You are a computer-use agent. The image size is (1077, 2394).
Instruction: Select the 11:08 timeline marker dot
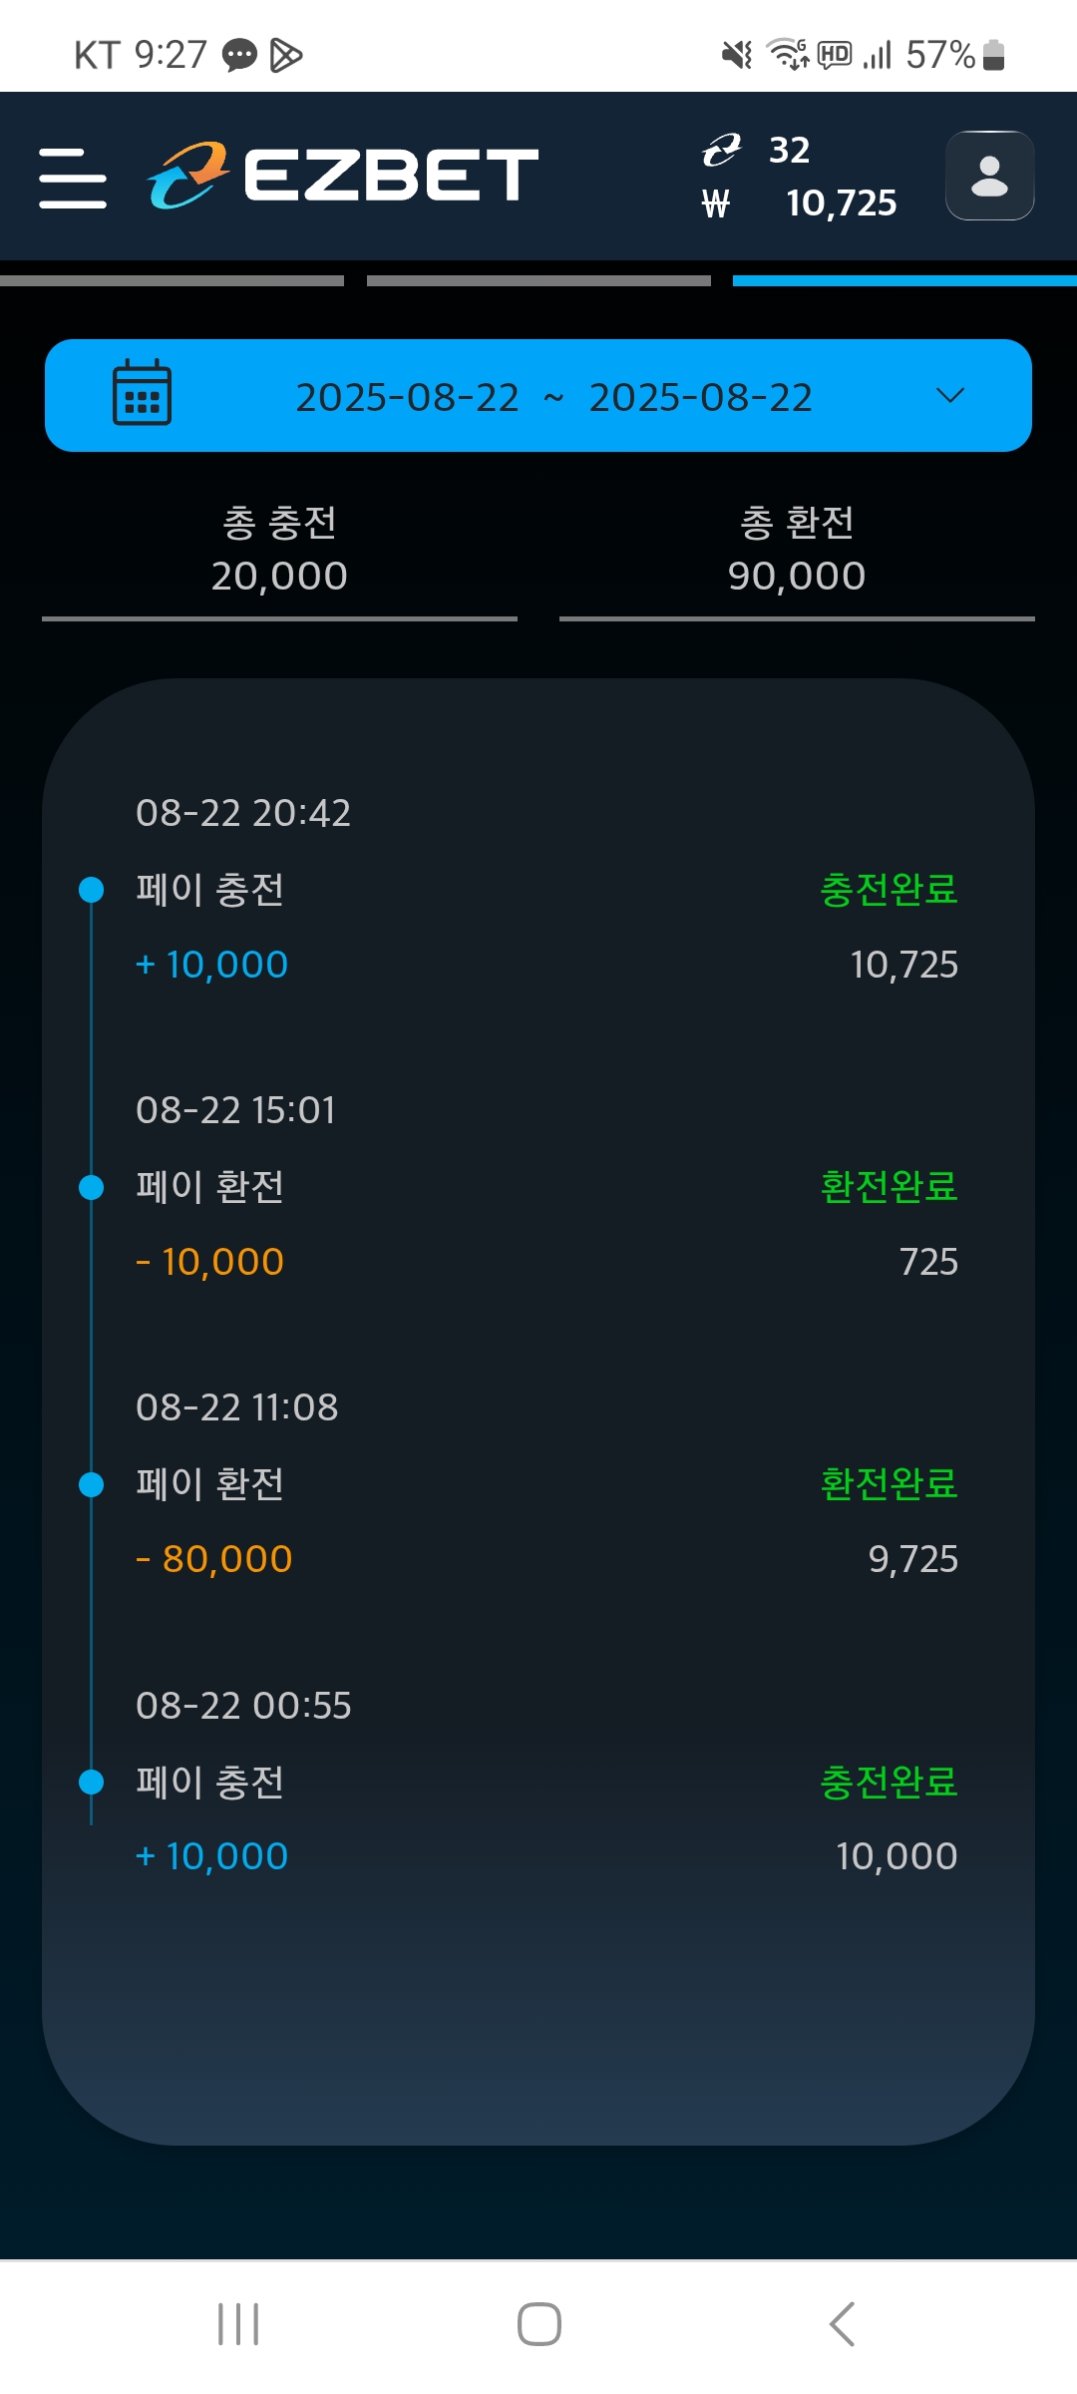click(91, 1484)
